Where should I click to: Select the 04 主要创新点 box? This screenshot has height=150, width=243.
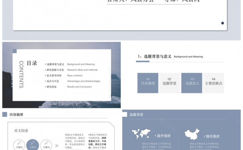(x=214, y=83)
